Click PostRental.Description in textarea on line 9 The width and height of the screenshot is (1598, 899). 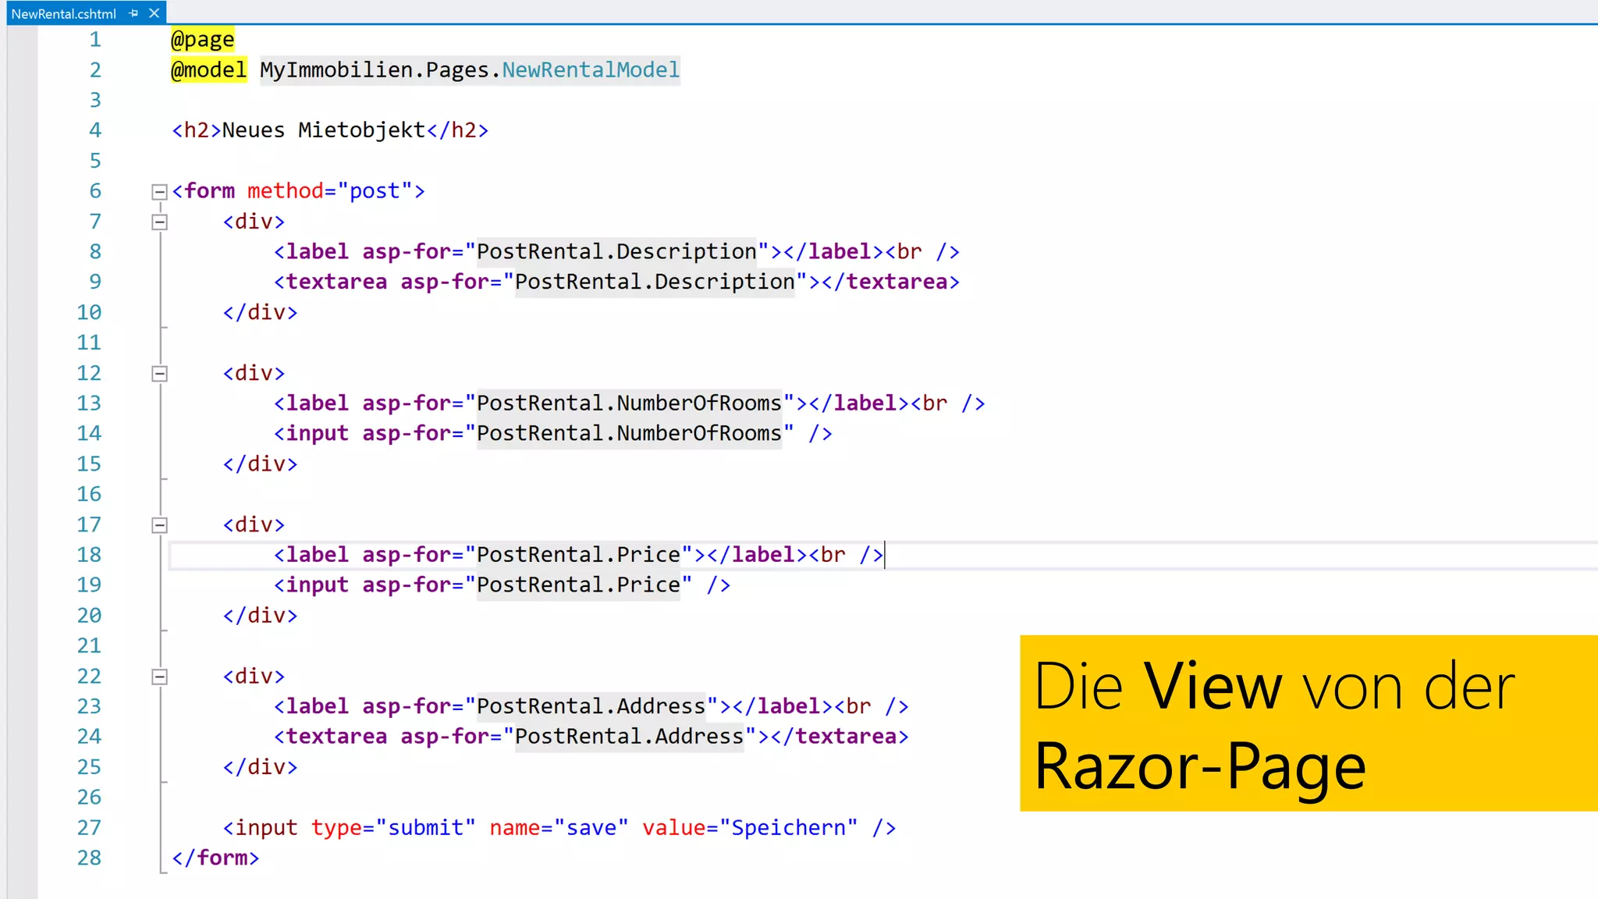point(655,282)
